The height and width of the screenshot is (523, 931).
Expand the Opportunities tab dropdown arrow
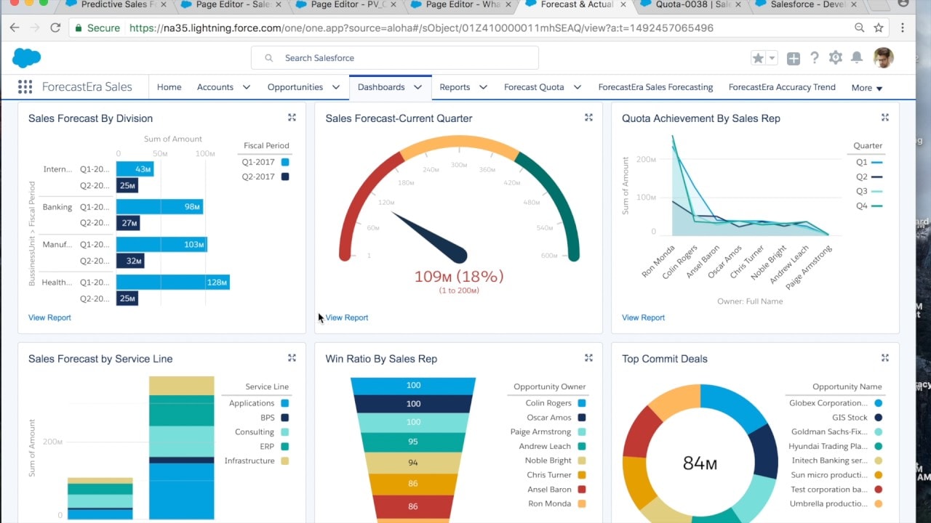point(336,87)
